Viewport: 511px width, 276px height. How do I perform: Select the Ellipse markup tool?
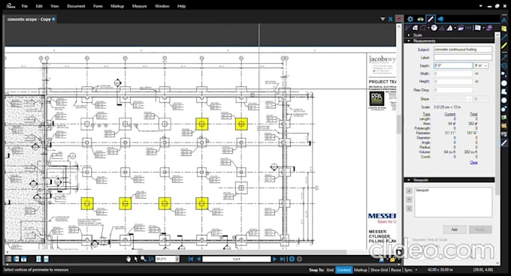(504, 83)
